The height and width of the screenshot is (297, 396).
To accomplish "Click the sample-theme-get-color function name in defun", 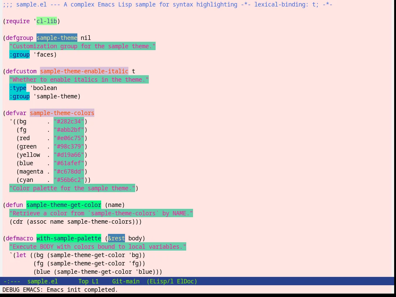I will [64, 205].
